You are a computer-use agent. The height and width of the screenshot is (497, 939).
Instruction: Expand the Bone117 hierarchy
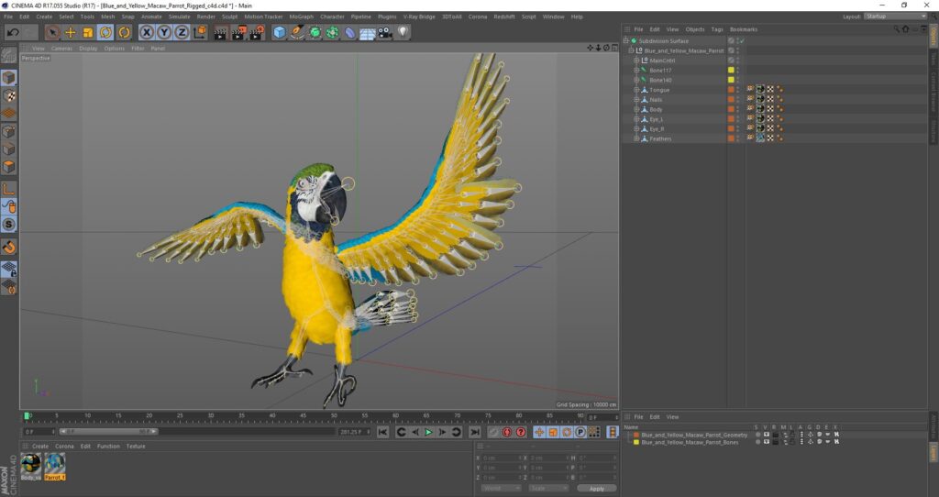[x=636, y=70]
